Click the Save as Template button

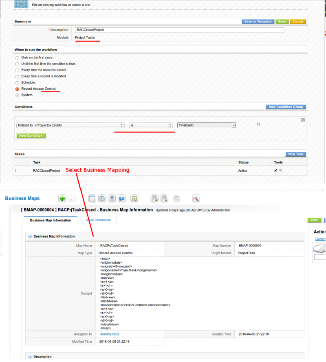click(x=258, y=22)
